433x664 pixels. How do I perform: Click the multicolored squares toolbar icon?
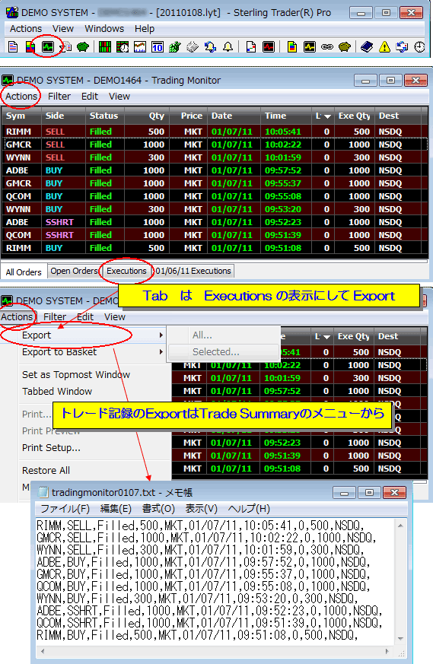tap(30, 46)
